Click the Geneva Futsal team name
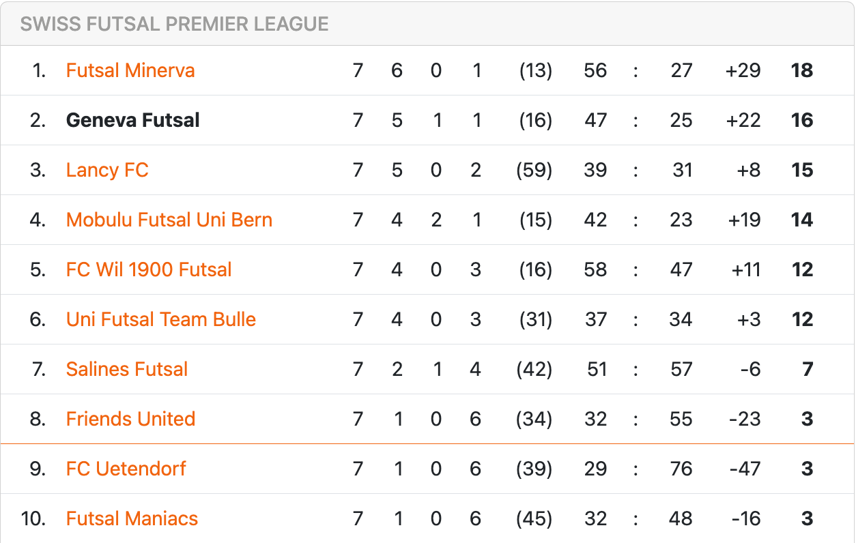The width and height of the screenshot is (856, 543). pos(133,120)
